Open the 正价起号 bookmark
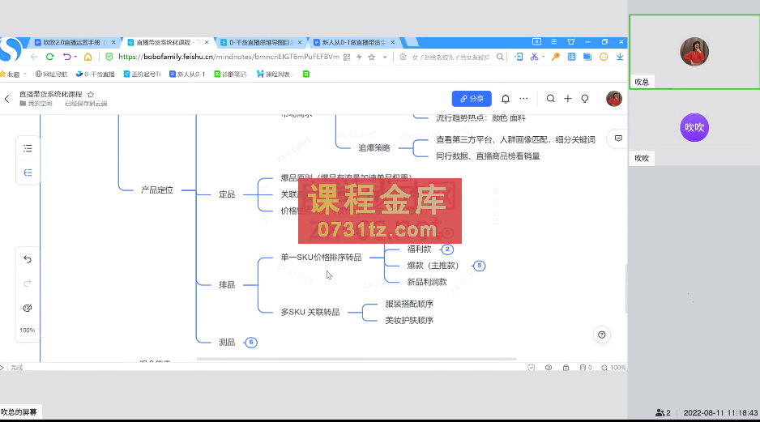760x422 pixels. pos(142,75)
